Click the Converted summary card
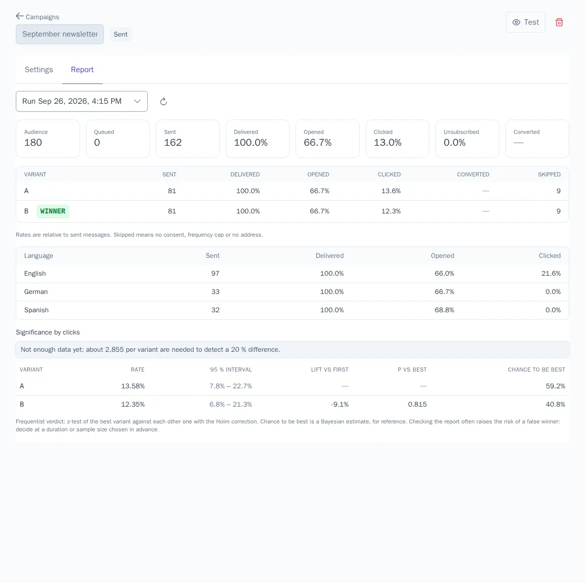The image size is (585, 583). pos(537,139)
